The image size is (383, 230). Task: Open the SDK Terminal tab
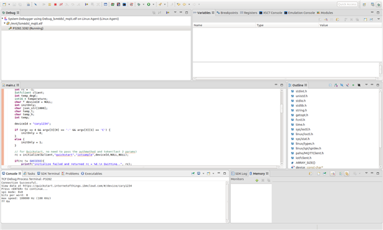[x=48, y=174]
